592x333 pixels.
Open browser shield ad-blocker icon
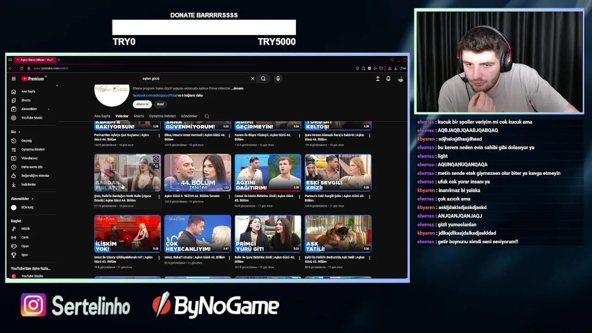click(x=369, y=68)
